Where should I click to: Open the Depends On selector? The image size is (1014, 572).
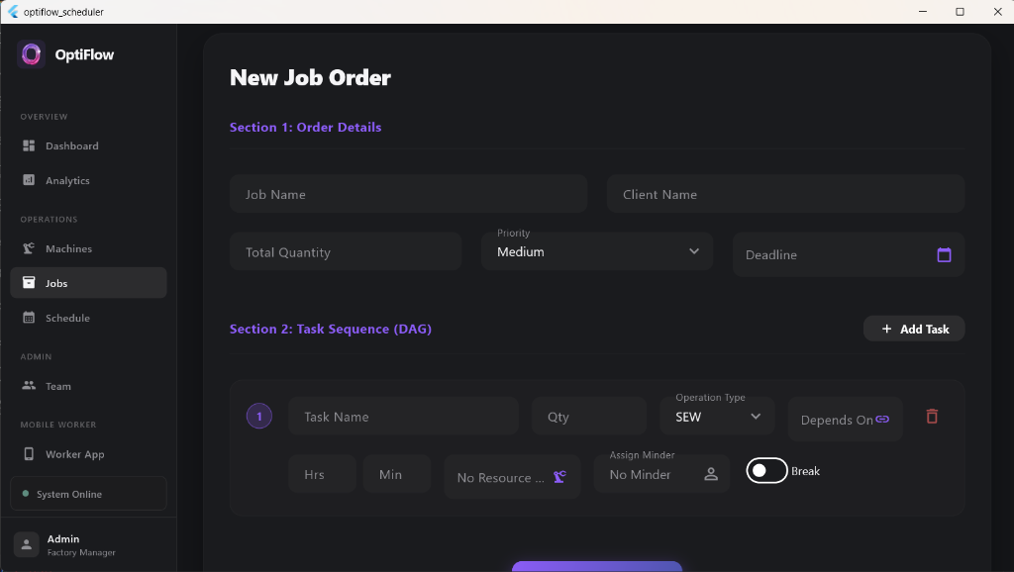click(846, 420)
